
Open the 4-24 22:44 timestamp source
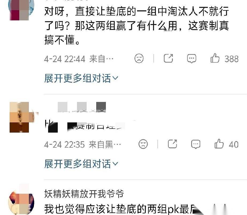[79, 59]
